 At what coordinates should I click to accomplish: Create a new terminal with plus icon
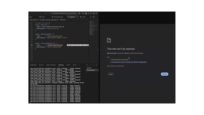coord(87,65)
